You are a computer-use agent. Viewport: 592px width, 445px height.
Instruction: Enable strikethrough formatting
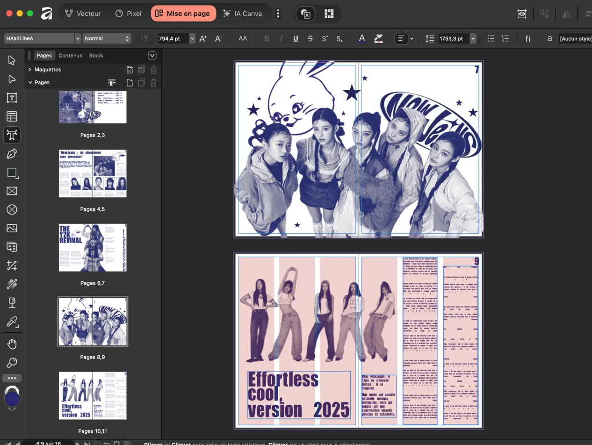[310, 38]
